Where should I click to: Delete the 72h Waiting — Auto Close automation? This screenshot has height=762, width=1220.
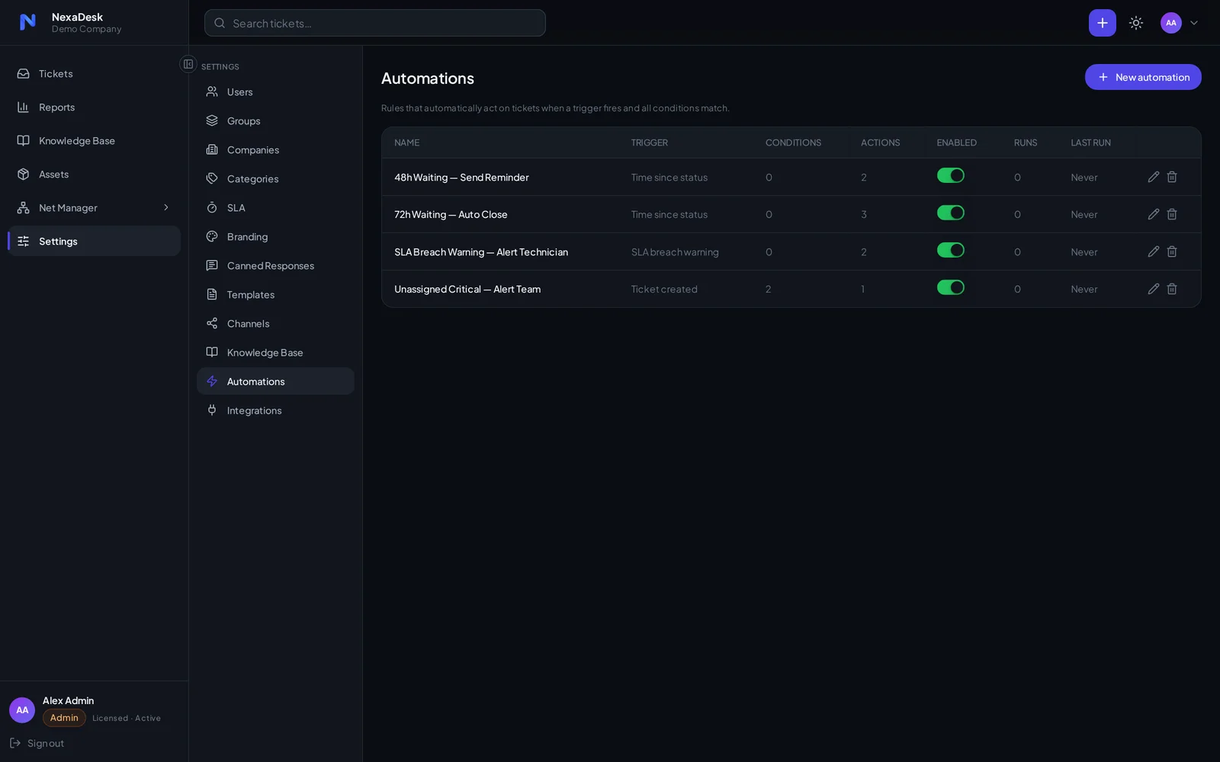1172,214
